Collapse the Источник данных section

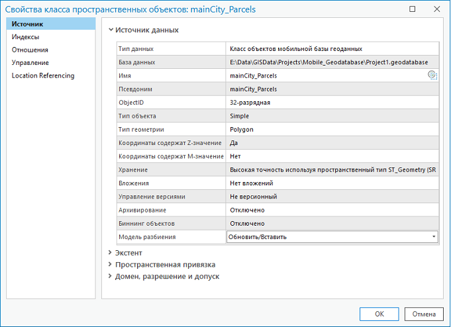pos(111,30)
